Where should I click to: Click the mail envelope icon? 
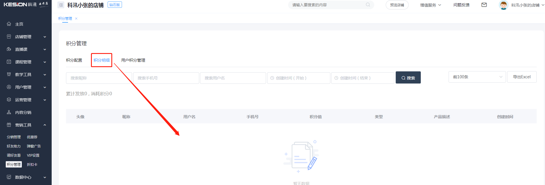484,5
